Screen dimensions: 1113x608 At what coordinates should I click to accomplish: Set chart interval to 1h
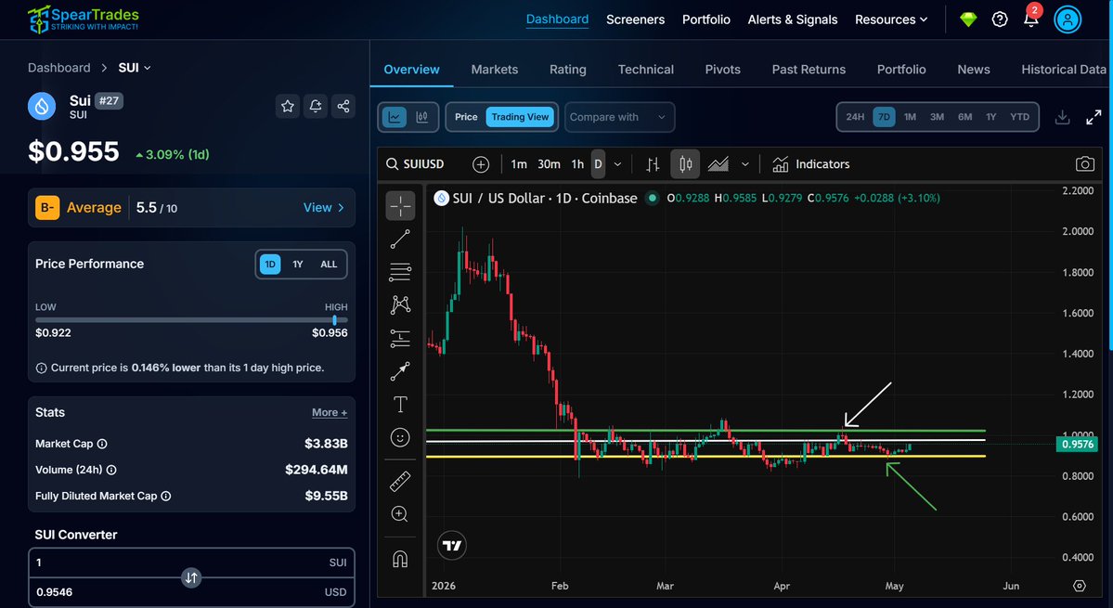coord(577,164)
